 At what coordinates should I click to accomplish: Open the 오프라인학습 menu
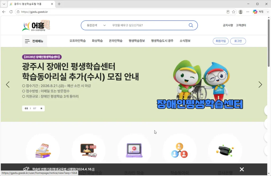pos(78,41)
